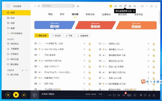
Task: Open the settings icon in the title bar
Action: click(135, 6)
